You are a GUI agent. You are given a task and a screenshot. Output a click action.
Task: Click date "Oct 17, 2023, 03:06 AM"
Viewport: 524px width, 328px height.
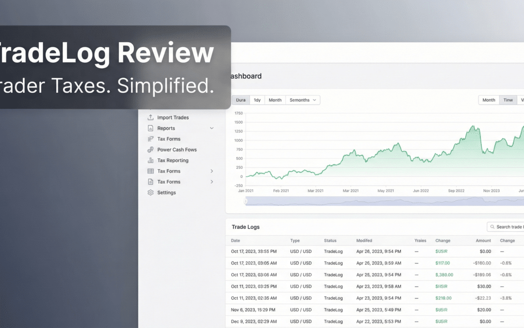tap(254, 275)
